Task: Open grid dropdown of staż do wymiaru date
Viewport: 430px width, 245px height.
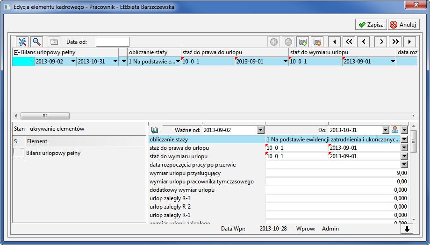Action: pos(393,62)
